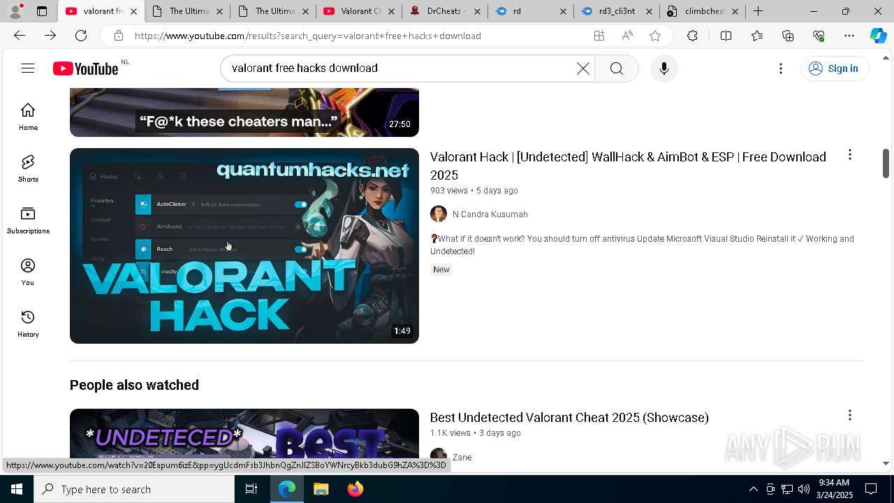
Task: Click '903 views • 5 days ago' text
Action: click(x=474, y=191)
